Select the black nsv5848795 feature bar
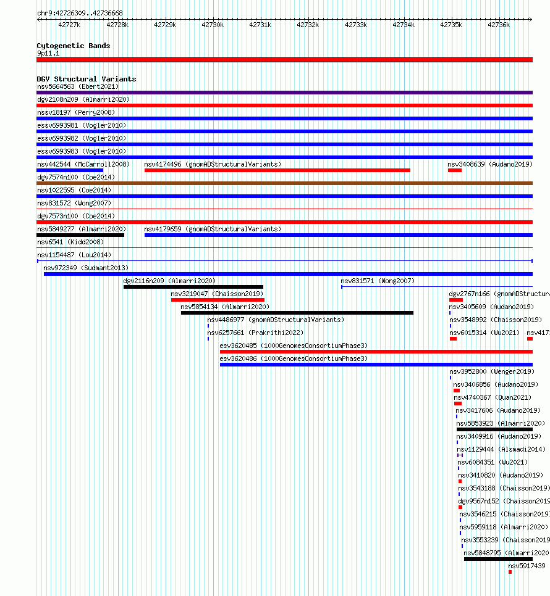Viewport: 550px width, 596px height. [x=498, y=559]
